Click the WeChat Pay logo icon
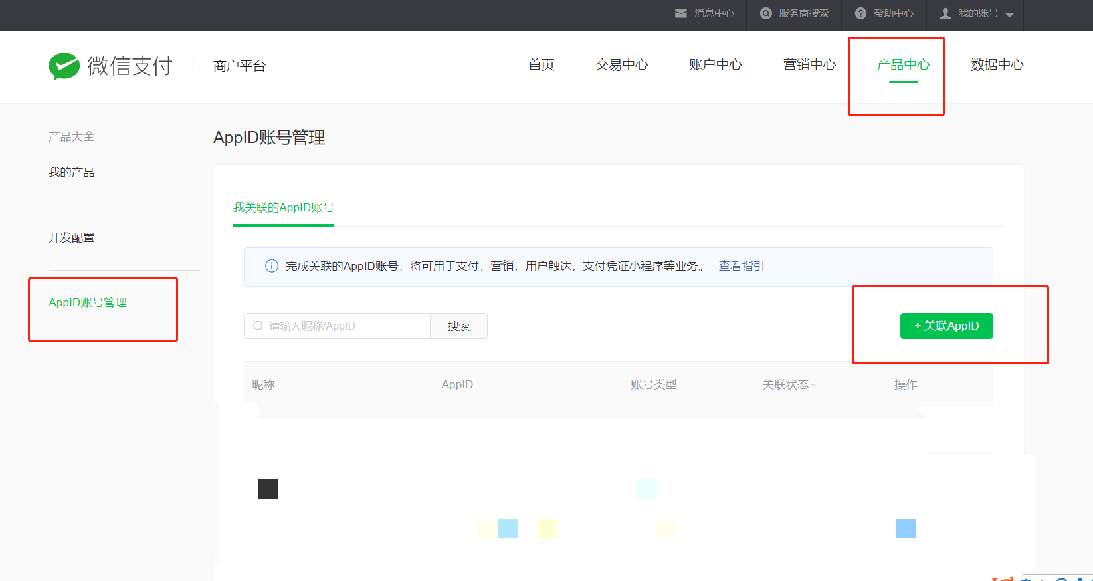Viewport: 1093px width, 581px height. click(x=64, y=66)
